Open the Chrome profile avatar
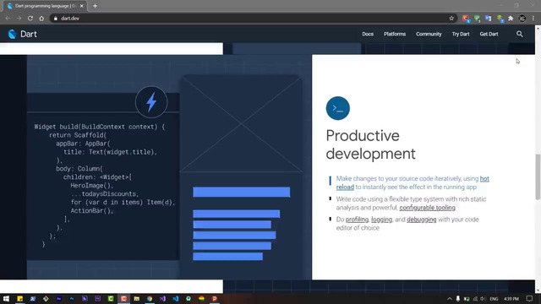 [522, 19]
